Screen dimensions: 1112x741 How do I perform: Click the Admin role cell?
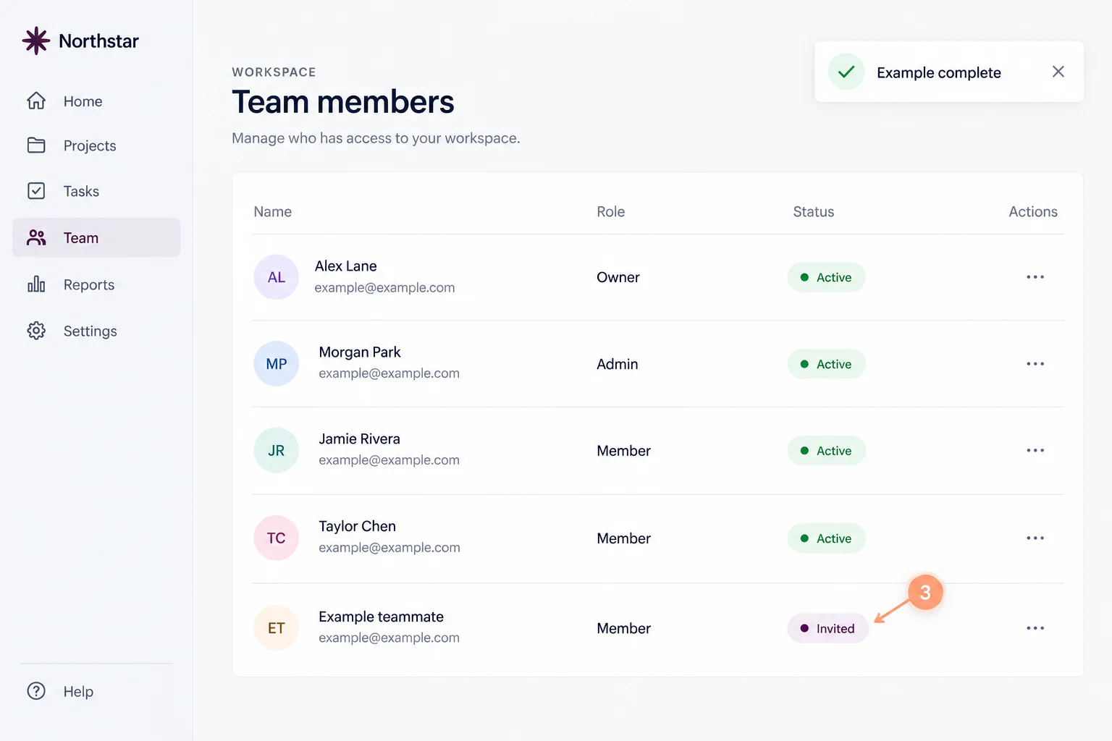click(618, 364)
